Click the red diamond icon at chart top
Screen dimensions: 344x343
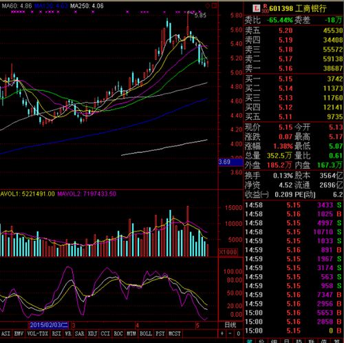(x=208, y=6)
